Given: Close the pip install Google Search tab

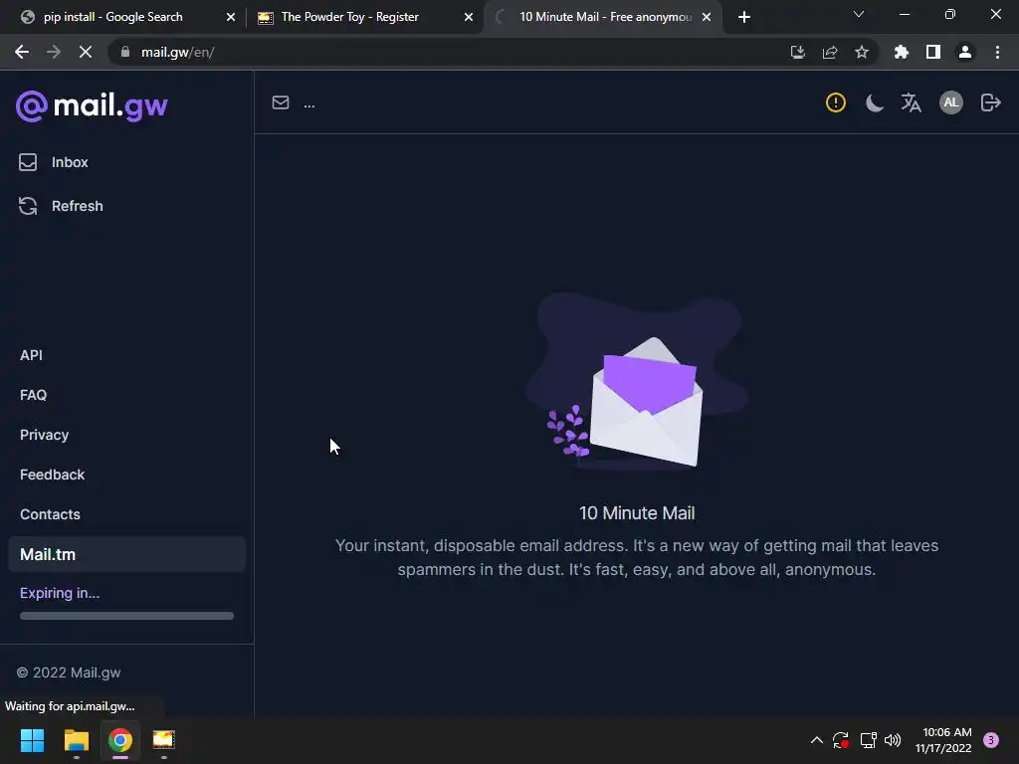Looking at the screenshot, I should [x=231, y=17].
